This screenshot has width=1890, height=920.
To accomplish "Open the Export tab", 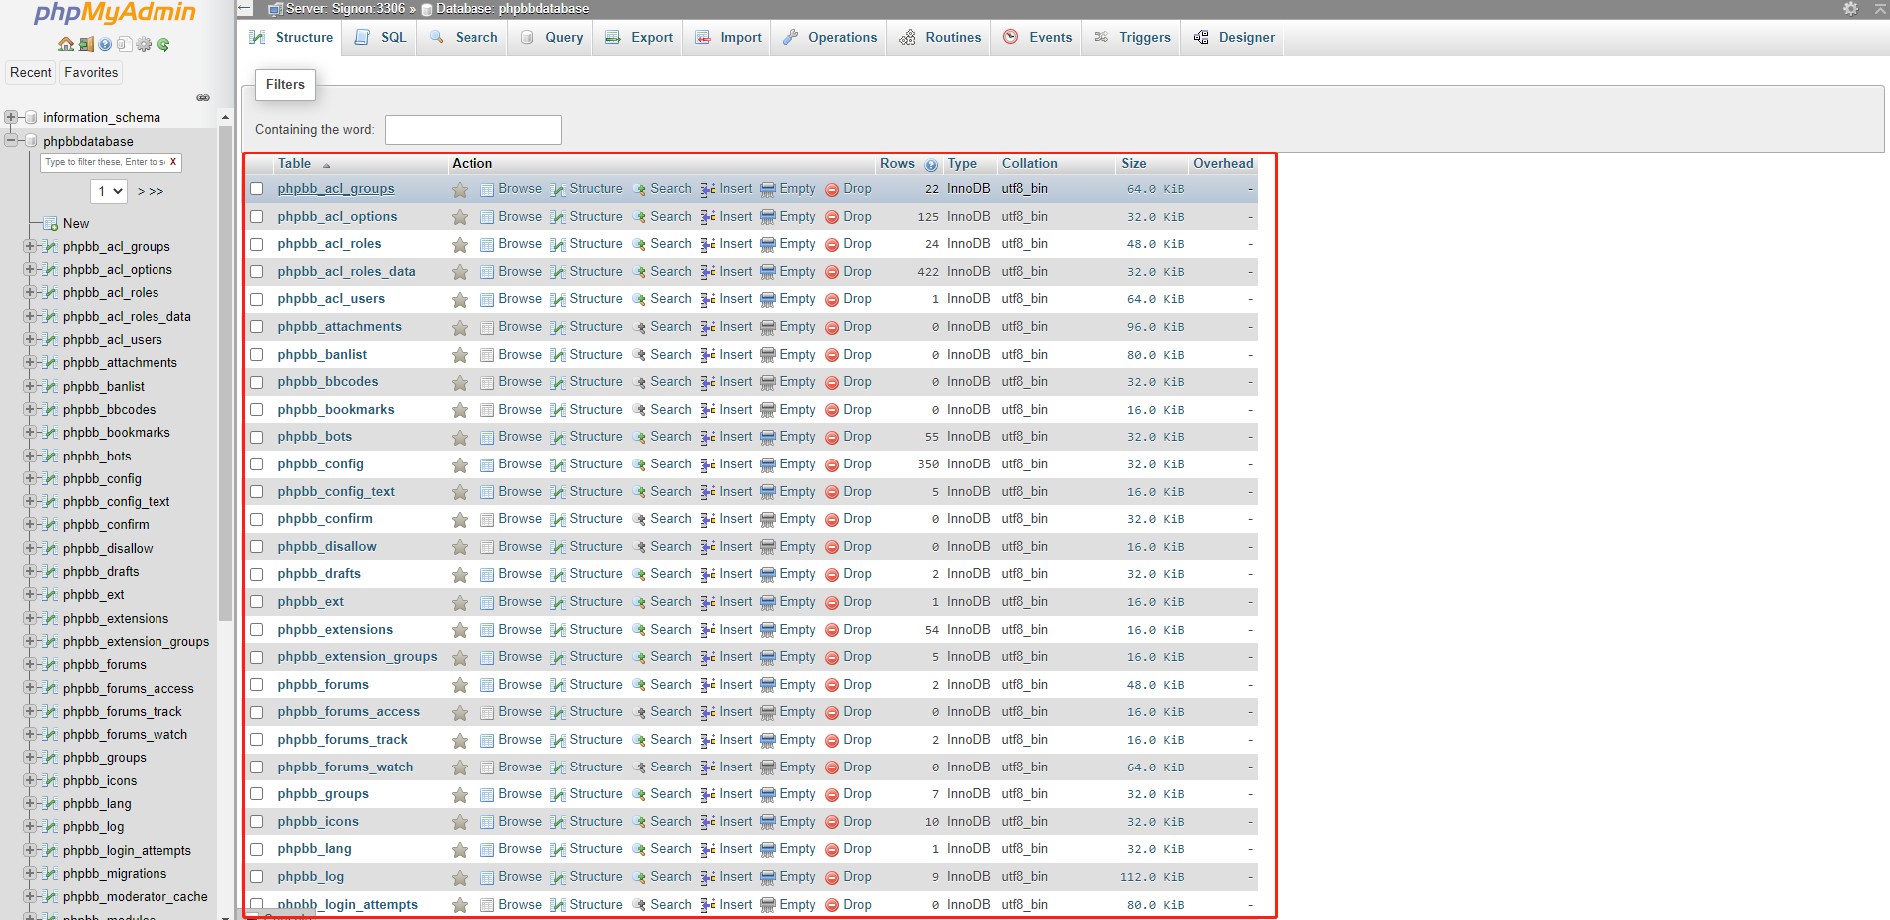I will coord(640,37).
